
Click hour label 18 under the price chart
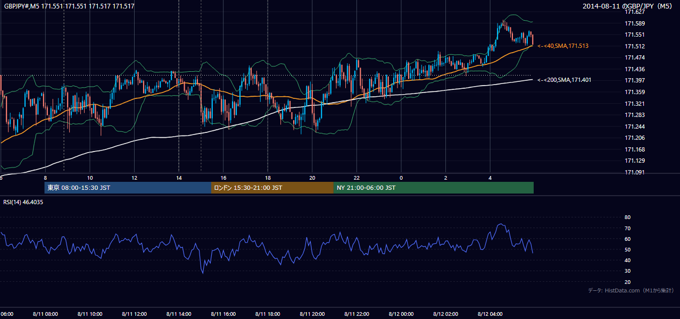coord(268,178)
